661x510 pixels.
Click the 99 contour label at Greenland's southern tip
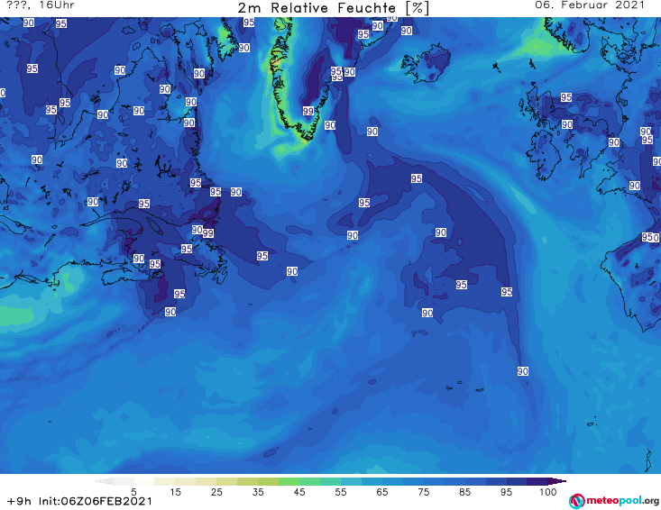point(308,111)
